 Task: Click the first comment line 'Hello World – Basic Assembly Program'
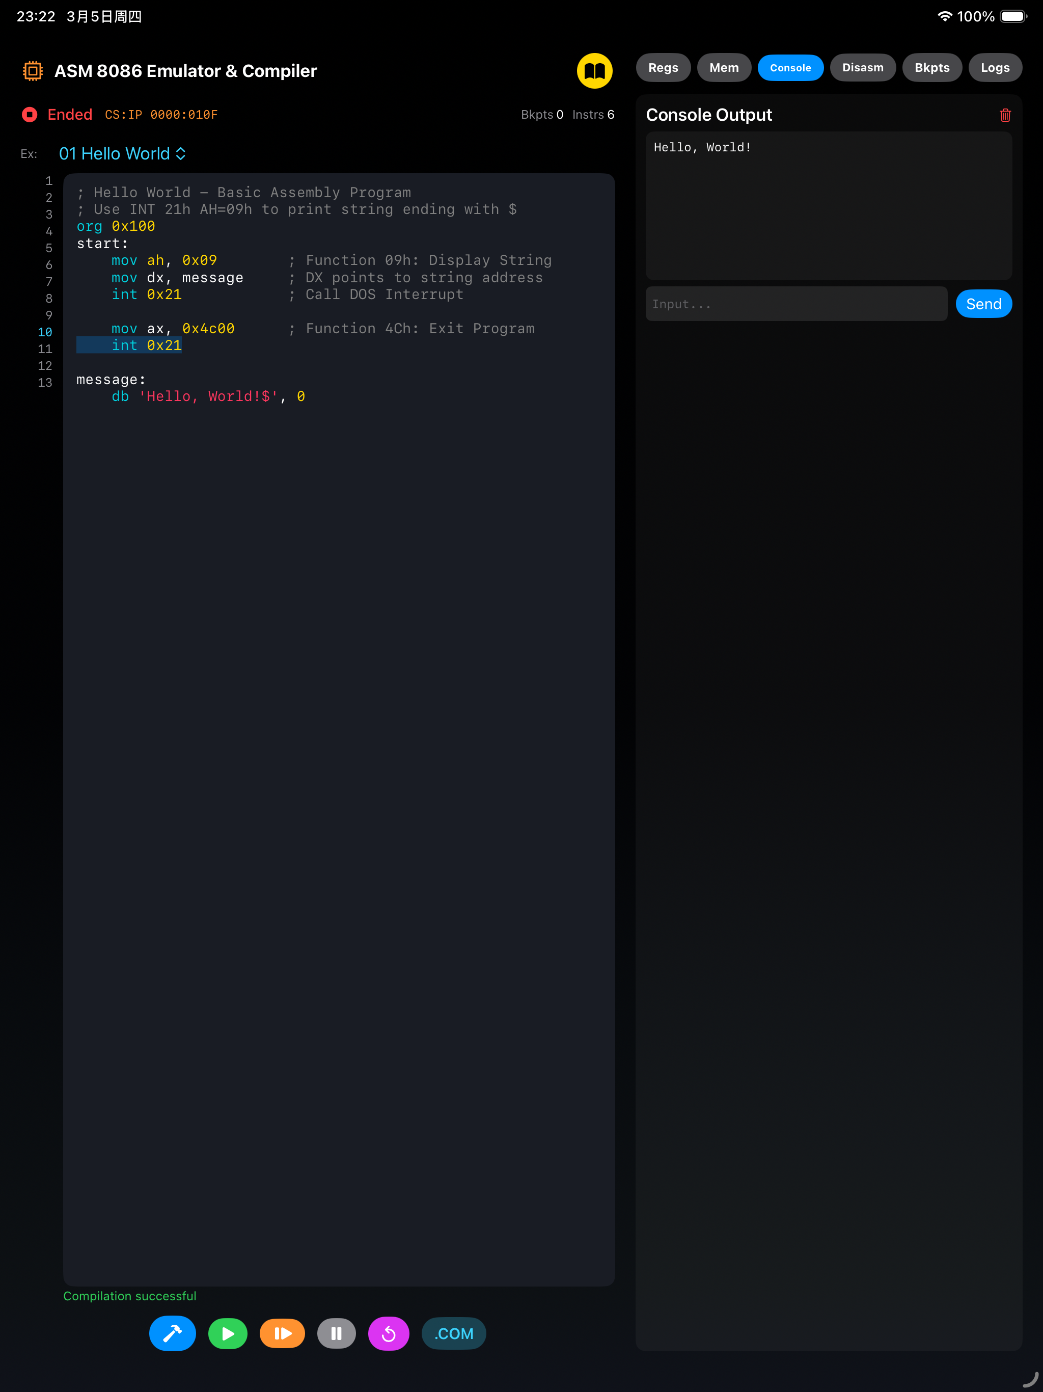pos(244,192)
